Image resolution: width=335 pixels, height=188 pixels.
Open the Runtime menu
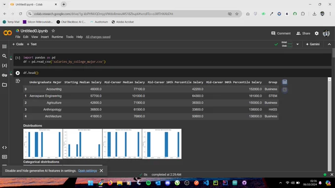(x=57, y=37)
